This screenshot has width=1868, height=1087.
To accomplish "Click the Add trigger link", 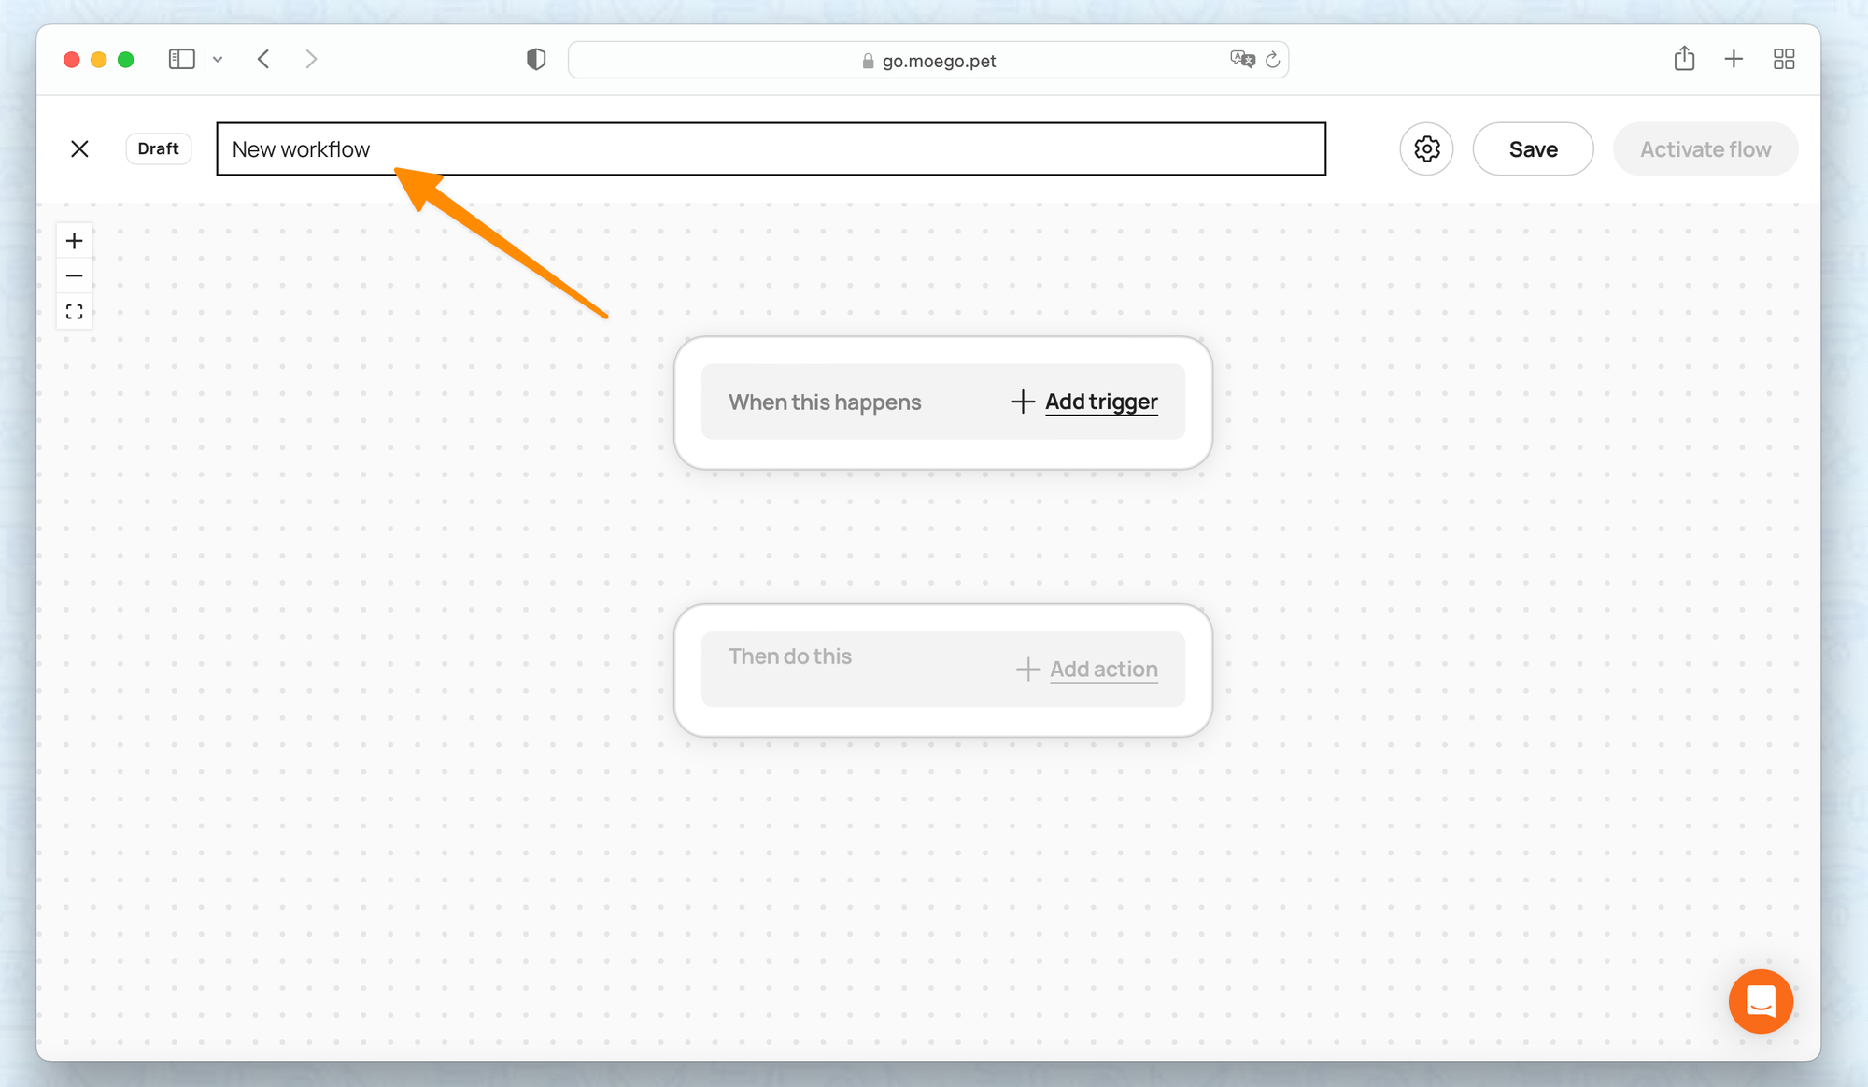I will pyautogui.click(x=1101, y=402).
